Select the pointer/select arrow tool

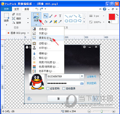pyautogui.click(x=46, y=16)
